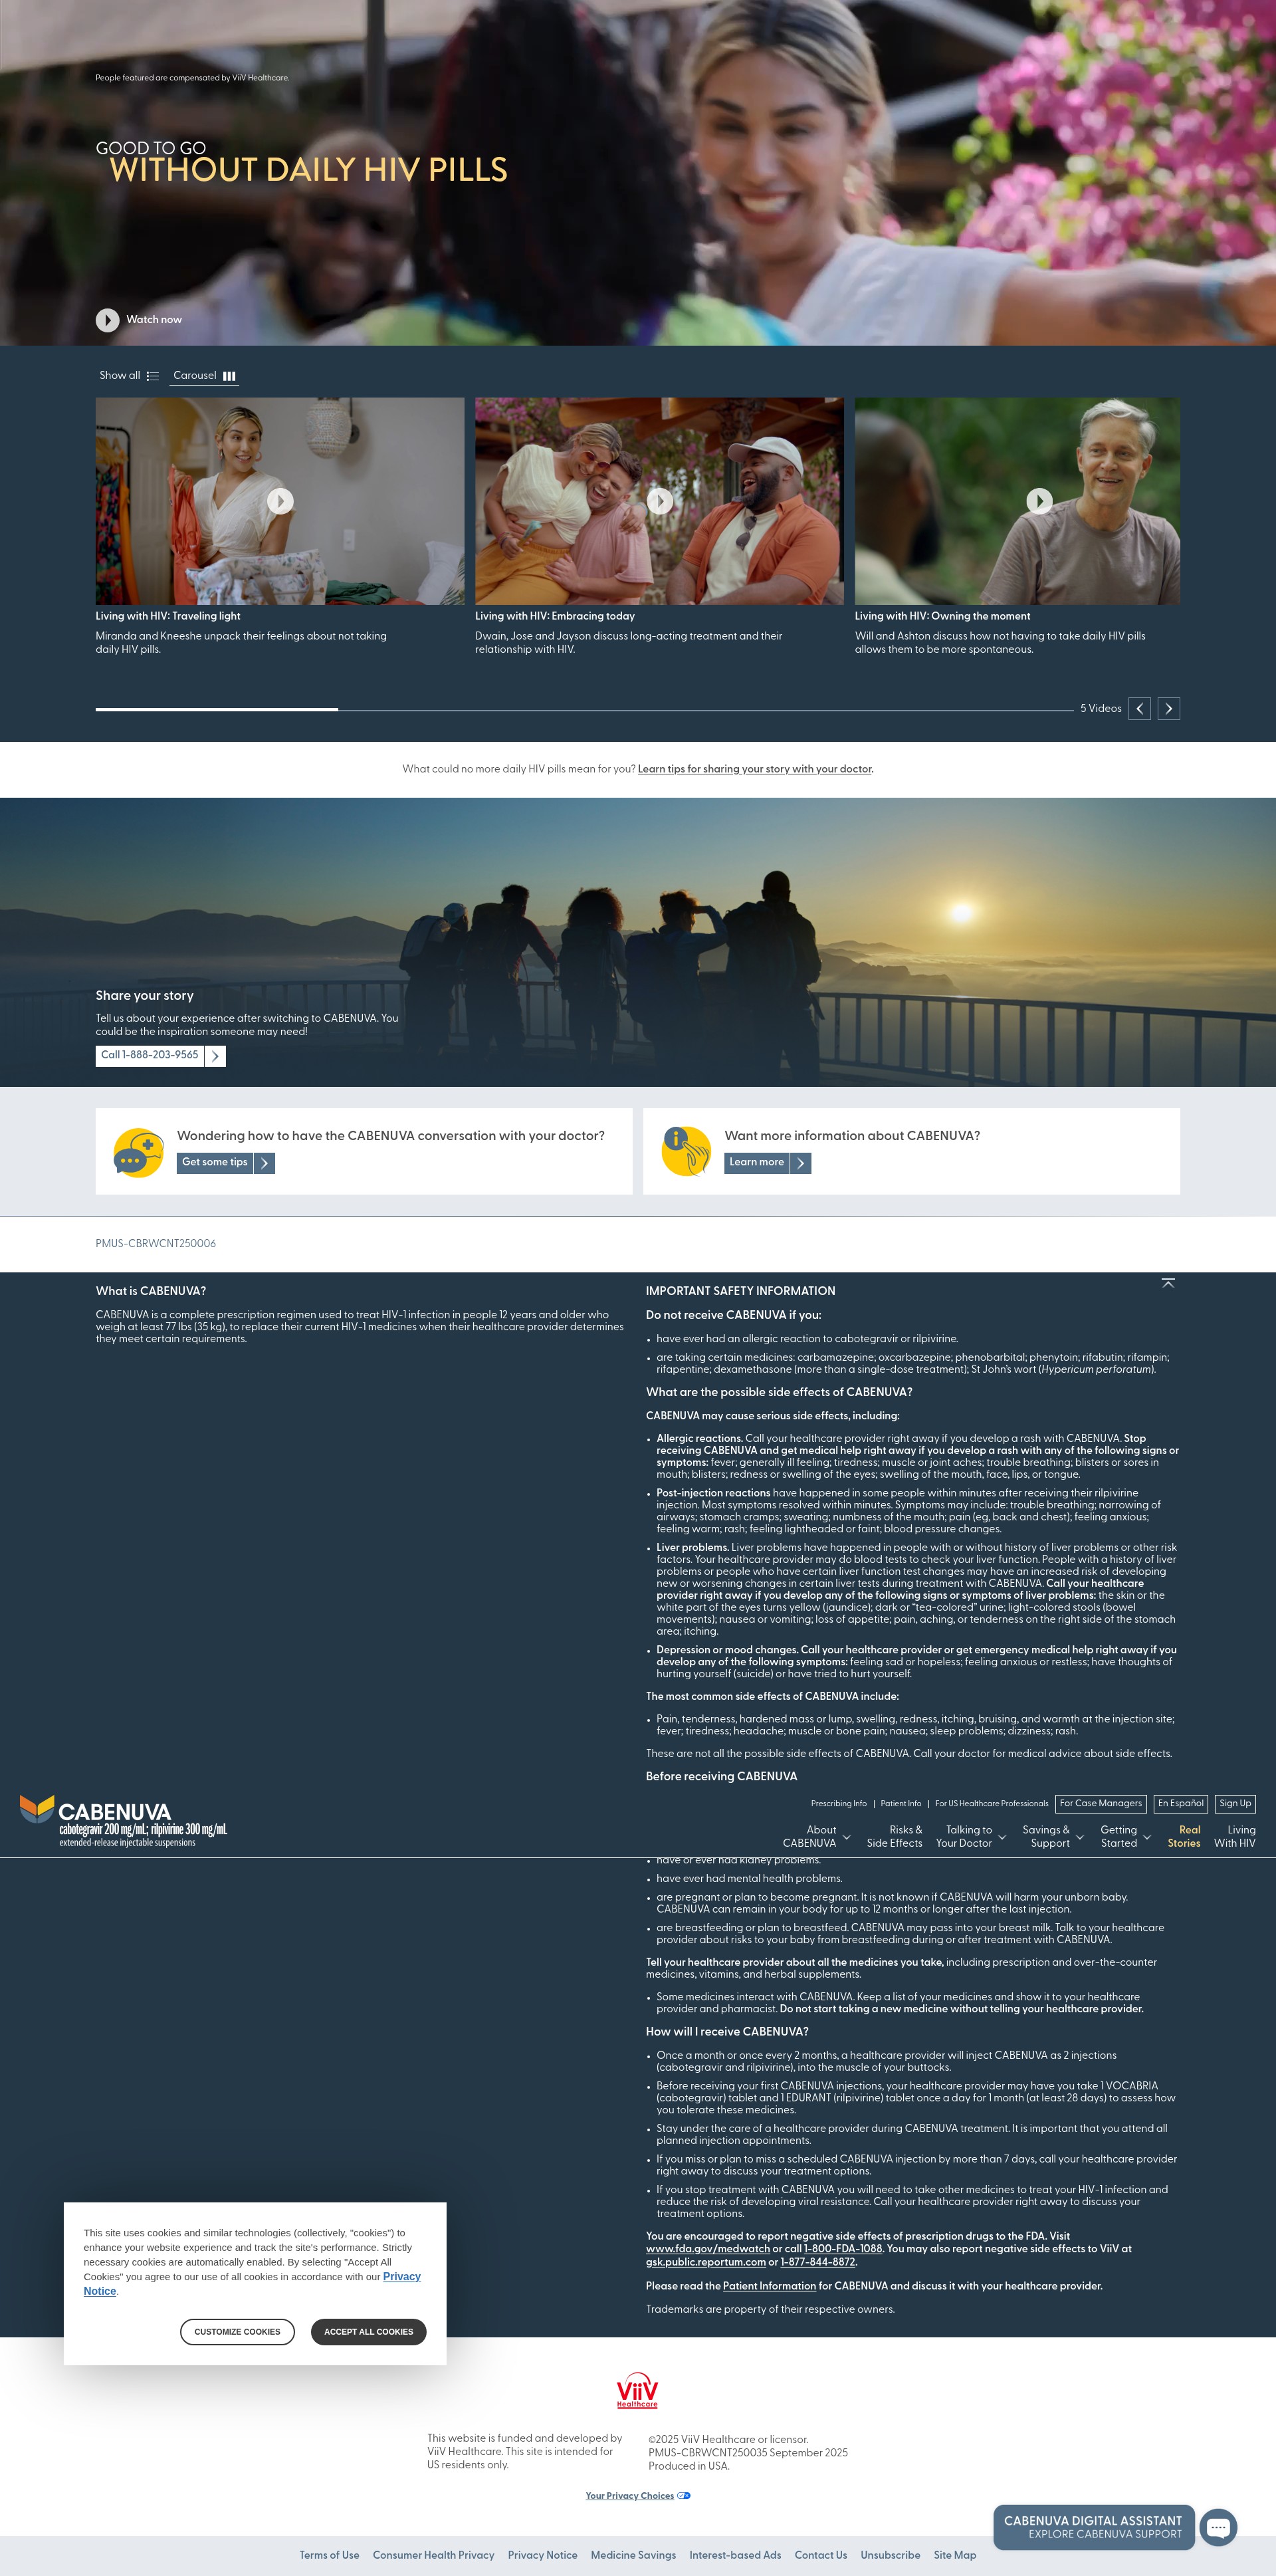Click Customize Cookies button

(237, 2332)
